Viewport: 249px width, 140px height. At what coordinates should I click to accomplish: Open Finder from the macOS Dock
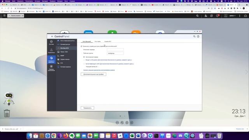pos(30,136)
